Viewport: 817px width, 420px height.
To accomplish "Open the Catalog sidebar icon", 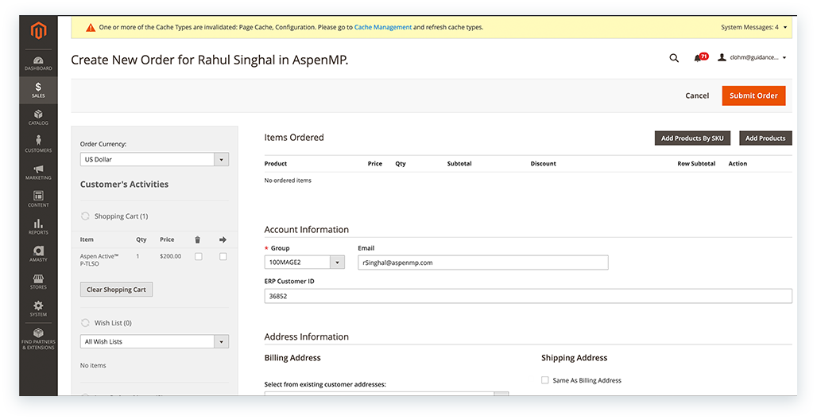I will (x=38, y=117).
